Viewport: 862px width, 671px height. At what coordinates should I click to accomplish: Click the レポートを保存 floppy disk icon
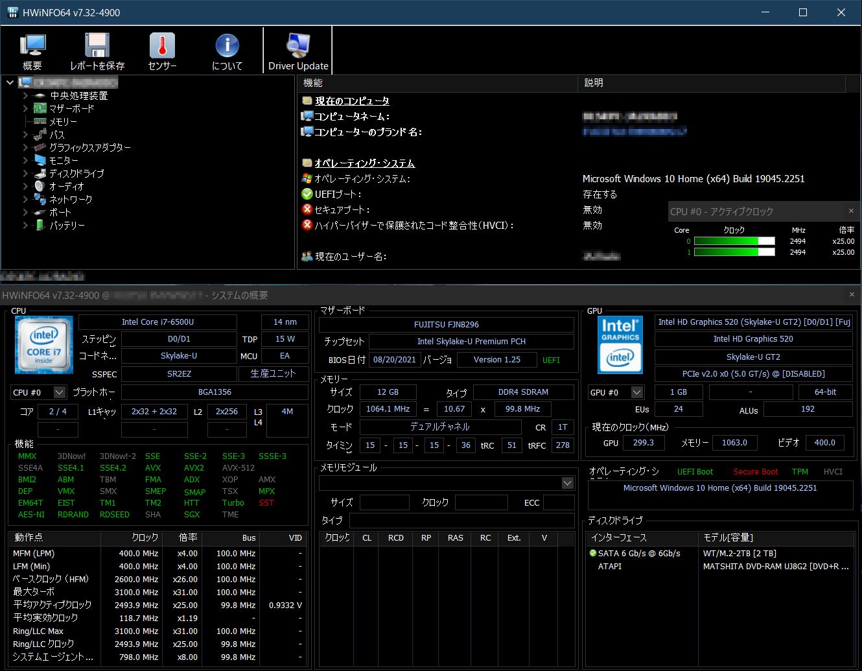click(x=97, y=45)
